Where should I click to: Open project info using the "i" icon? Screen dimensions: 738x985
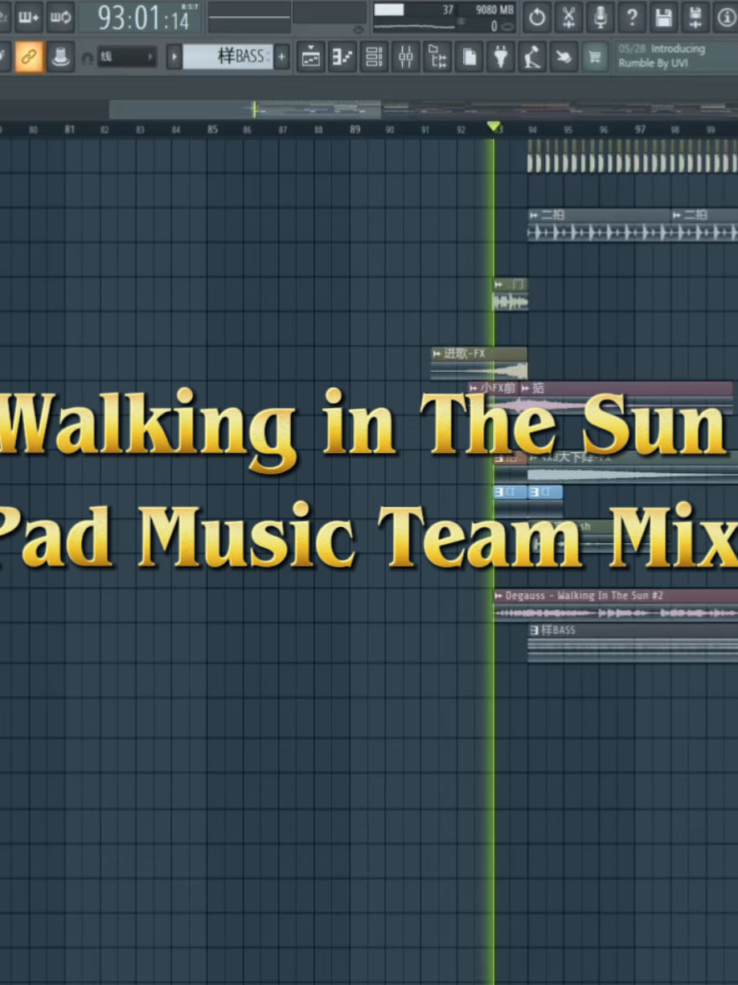pos(725,17)
